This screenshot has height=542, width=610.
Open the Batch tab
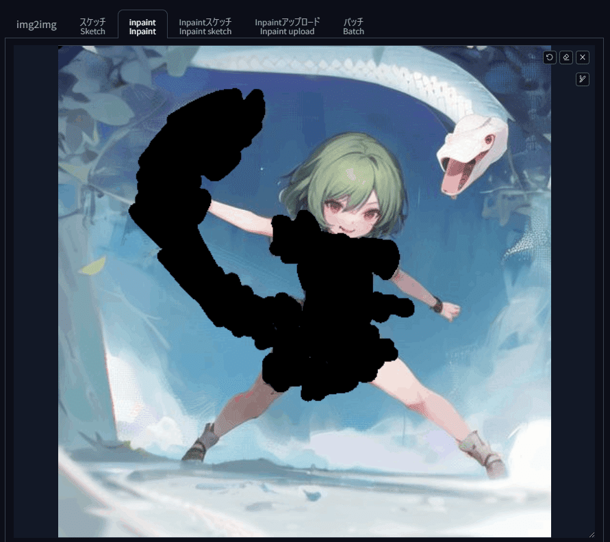(x=353, y=27)
